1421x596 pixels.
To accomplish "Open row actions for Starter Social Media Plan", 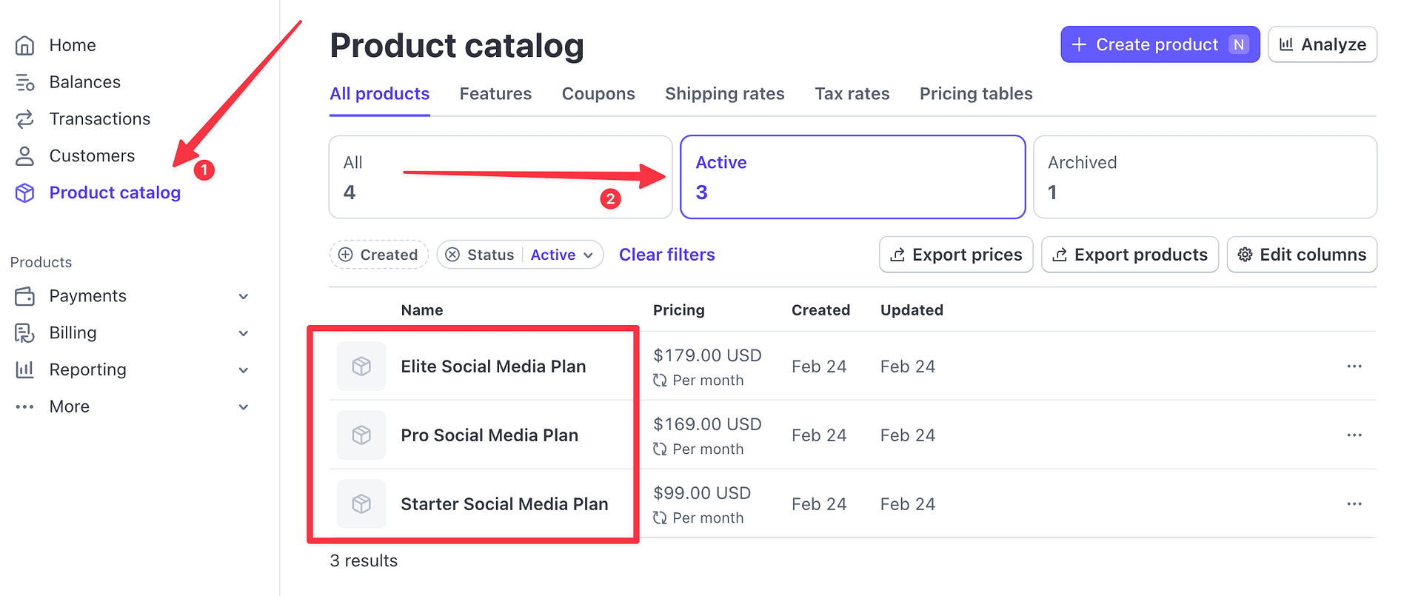I will click(x=1354, y=503).
